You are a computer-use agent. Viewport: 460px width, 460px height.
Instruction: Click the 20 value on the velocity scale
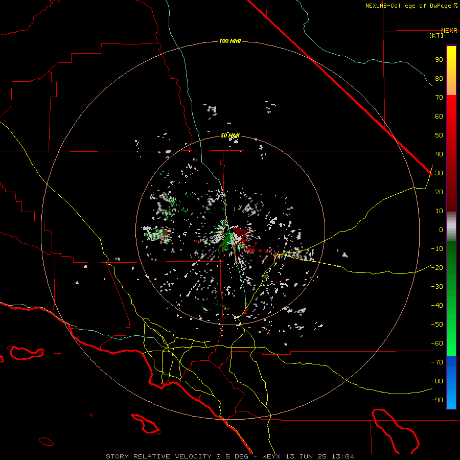point(439,192)
